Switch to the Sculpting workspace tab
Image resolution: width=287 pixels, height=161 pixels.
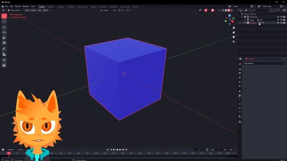(x=61, y=7)
